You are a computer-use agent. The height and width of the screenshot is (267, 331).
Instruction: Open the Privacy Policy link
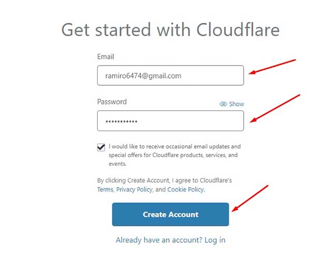[x=134, y=190]
